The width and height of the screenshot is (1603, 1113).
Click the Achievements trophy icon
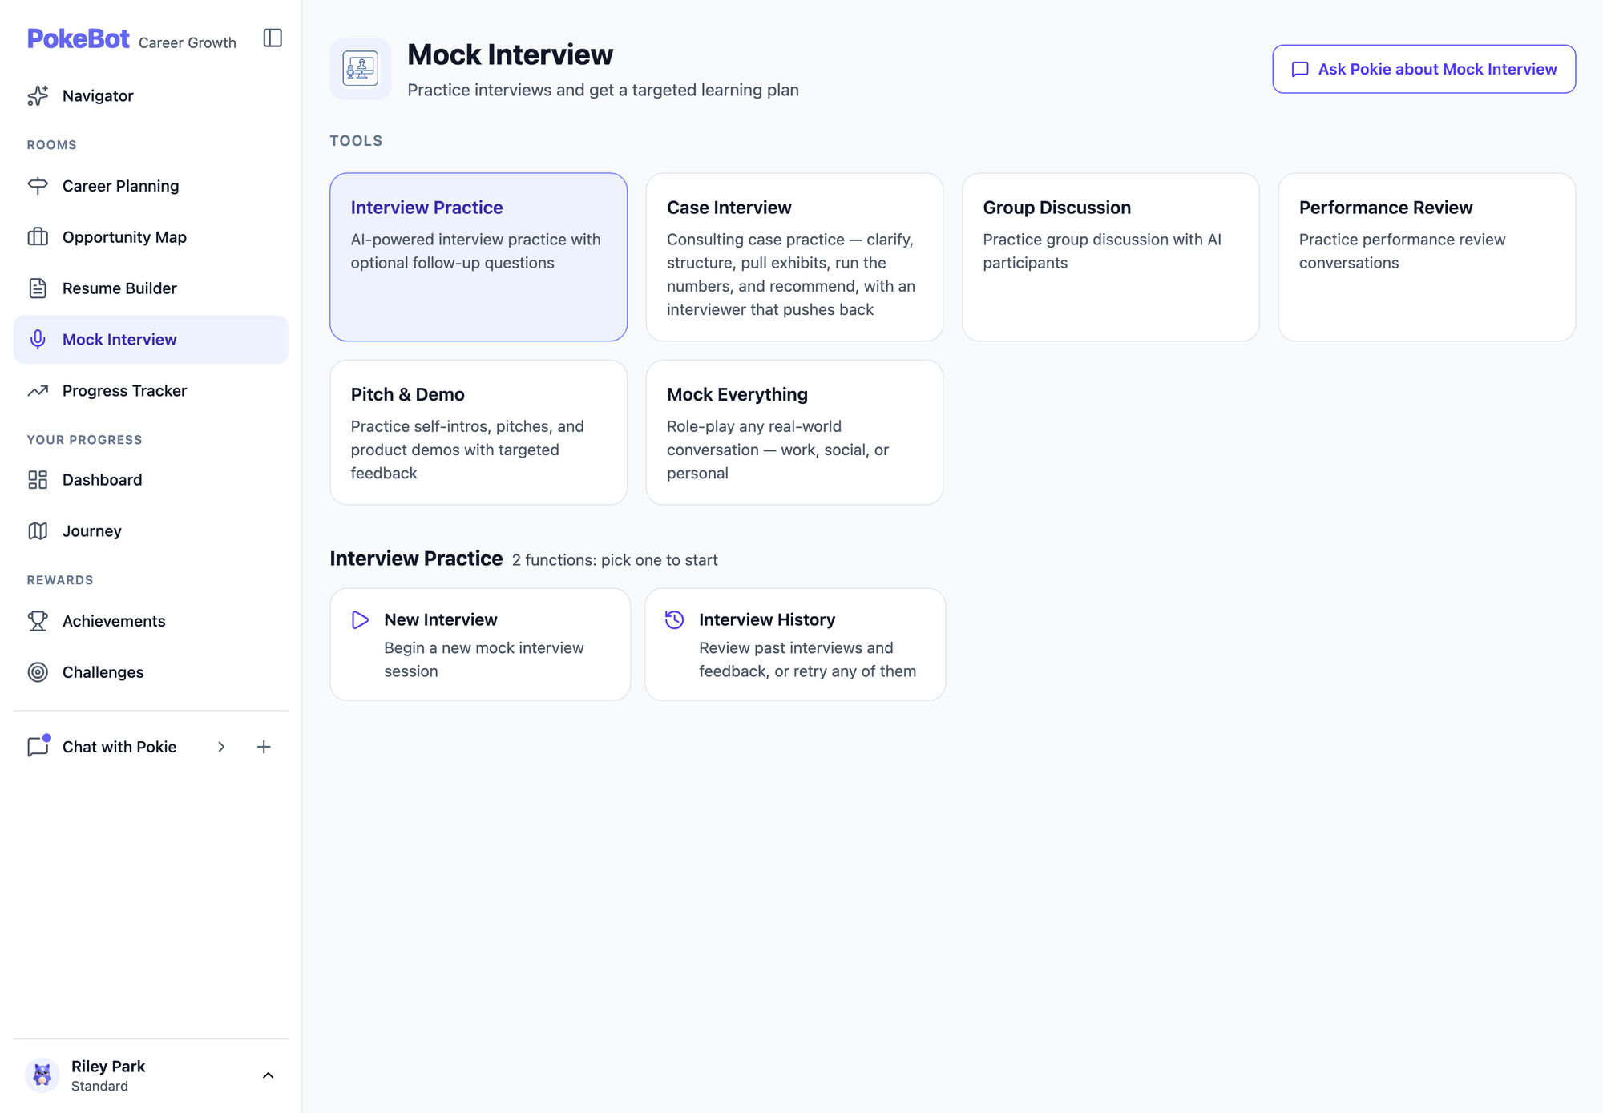coord(38,621)
